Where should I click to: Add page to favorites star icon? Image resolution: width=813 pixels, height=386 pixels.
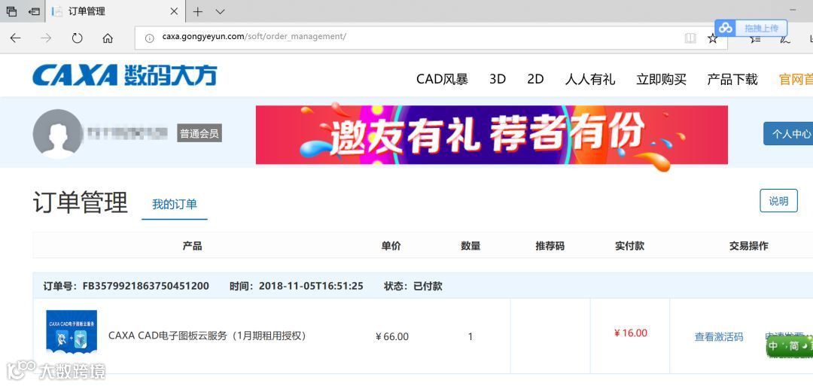(x=713, y=38)
